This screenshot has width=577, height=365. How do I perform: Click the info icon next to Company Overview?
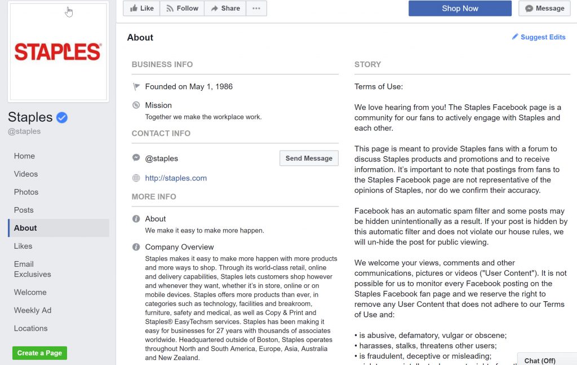click(136, 247)
